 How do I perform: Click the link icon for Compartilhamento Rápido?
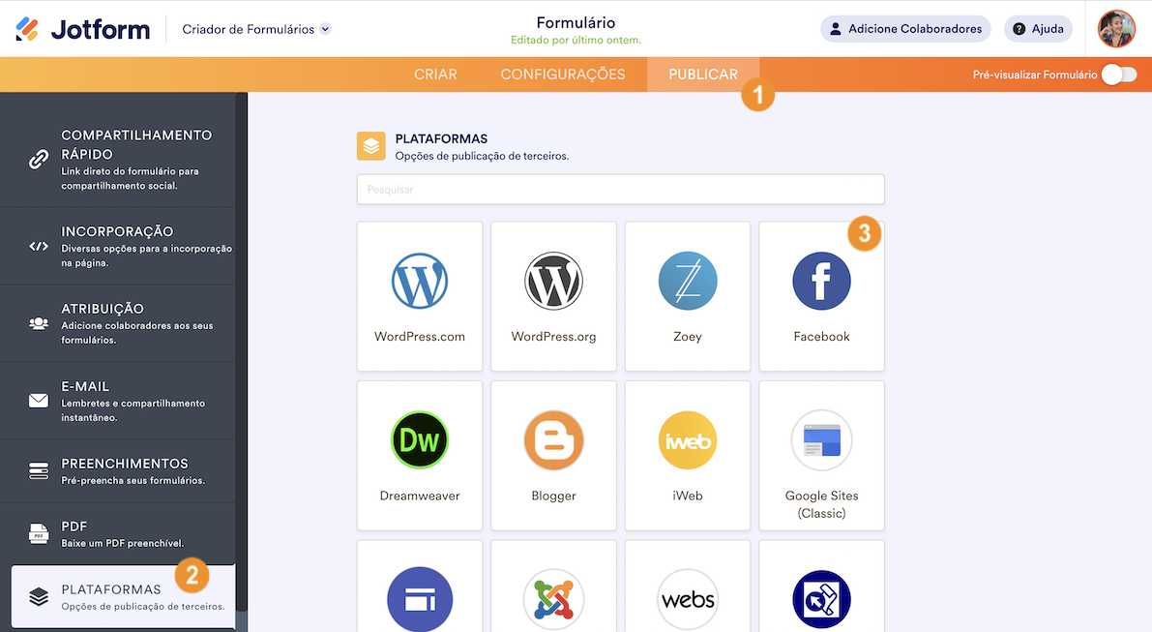(38, 159)
